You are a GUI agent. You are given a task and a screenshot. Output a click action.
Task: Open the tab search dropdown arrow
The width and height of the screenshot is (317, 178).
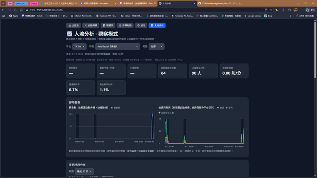pos(3,3)
